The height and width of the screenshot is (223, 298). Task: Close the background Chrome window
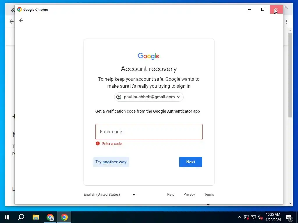click(x=286, y=7)
